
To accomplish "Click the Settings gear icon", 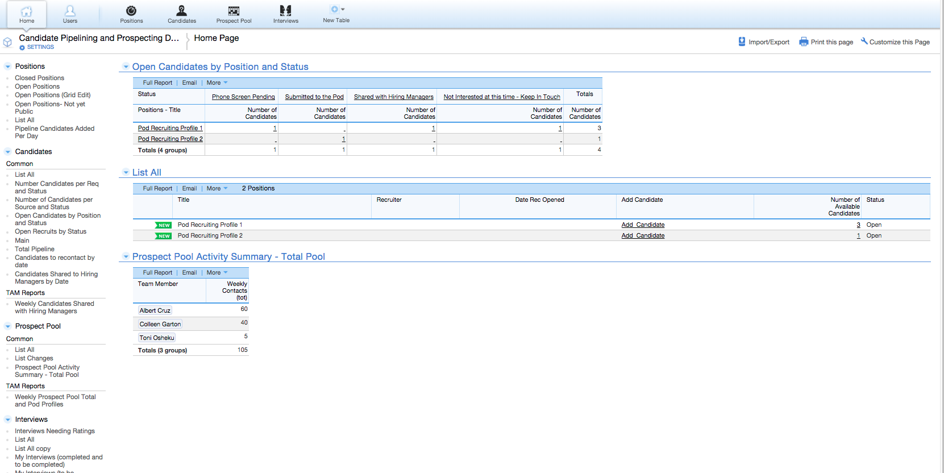I will click(22, 48).
